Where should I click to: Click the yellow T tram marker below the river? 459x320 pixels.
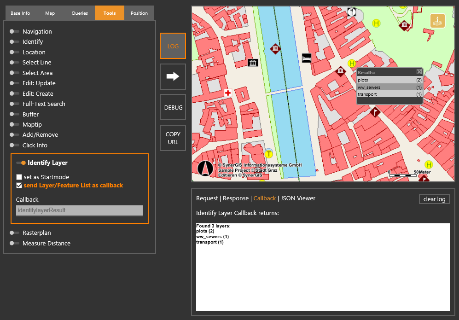[268, 153]
